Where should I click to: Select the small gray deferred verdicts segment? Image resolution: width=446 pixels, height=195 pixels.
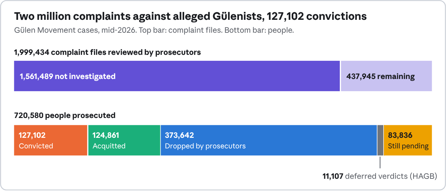click(x=380, y=140)
